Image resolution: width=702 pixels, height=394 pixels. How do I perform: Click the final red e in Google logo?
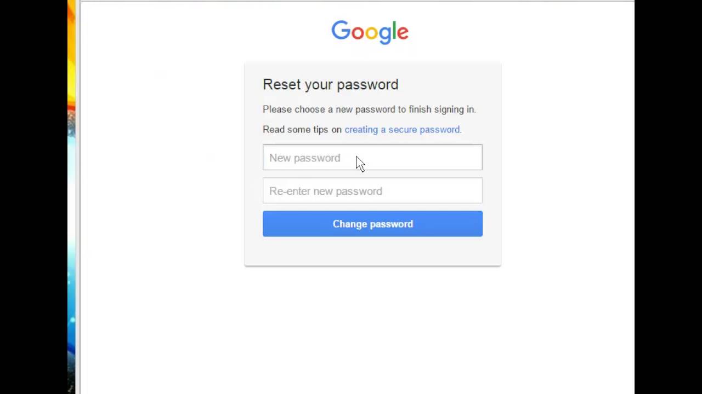point(403,33)
